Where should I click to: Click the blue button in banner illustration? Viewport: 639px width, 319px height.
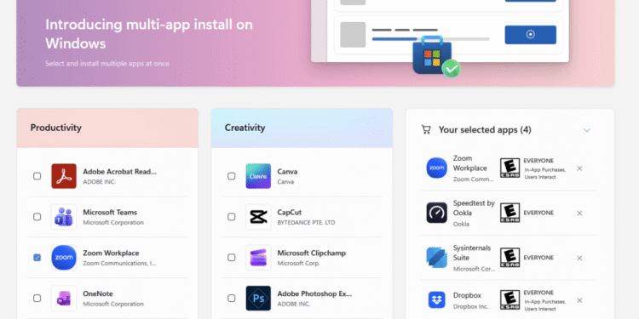(x=530, y=35)
